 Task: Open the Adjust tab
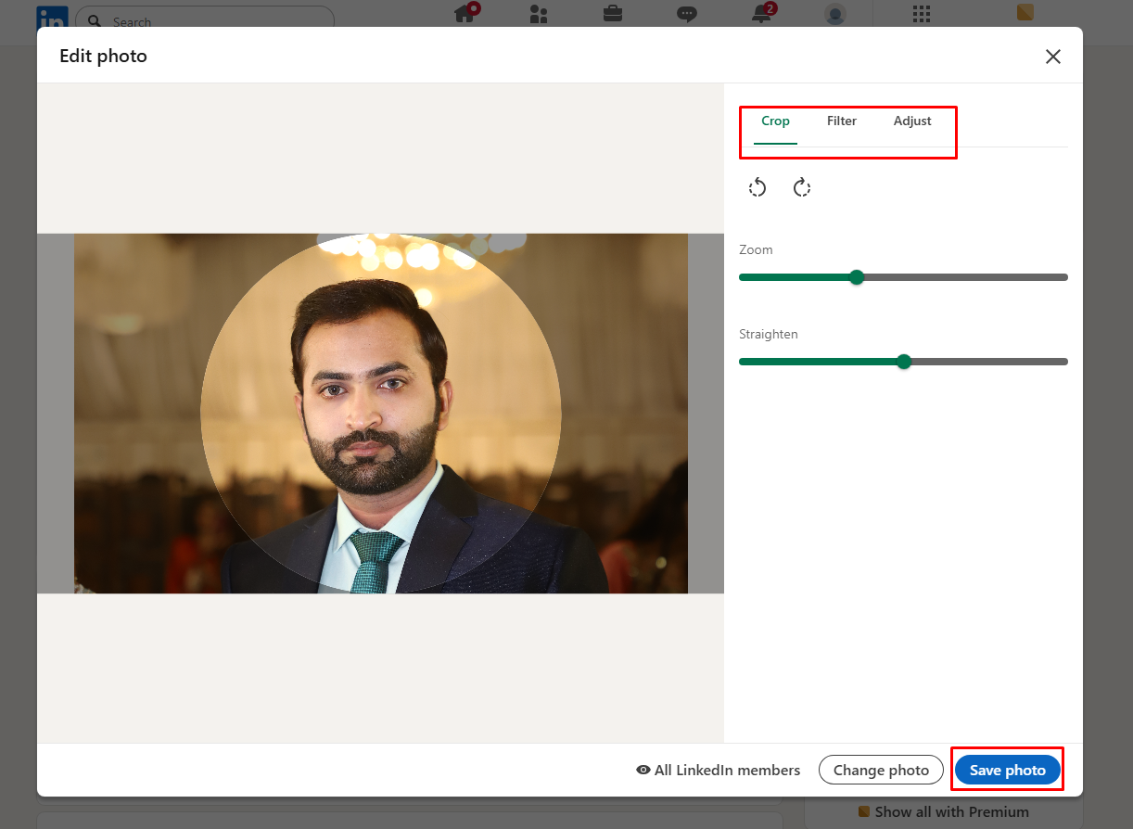912,121
